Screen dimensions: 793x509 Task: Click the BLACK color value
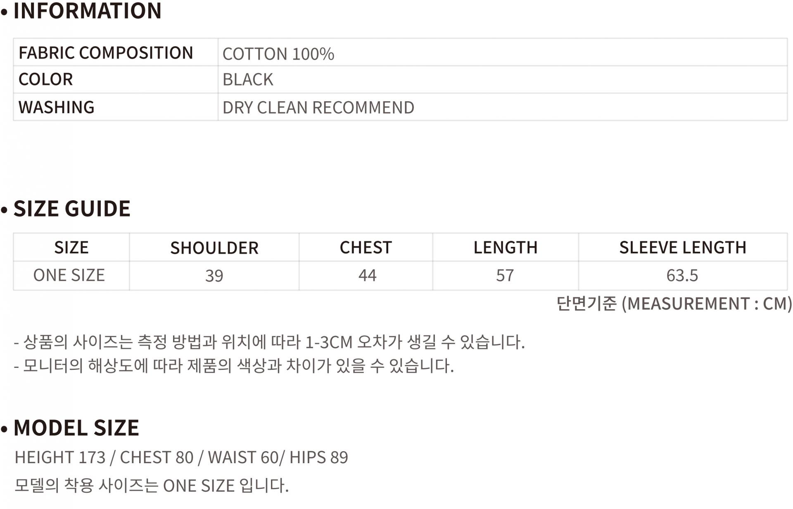248,80
